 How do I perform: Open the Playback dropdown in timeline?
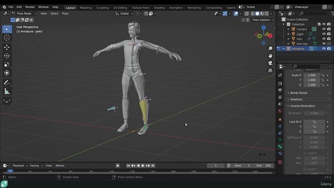tap(20, 166)
